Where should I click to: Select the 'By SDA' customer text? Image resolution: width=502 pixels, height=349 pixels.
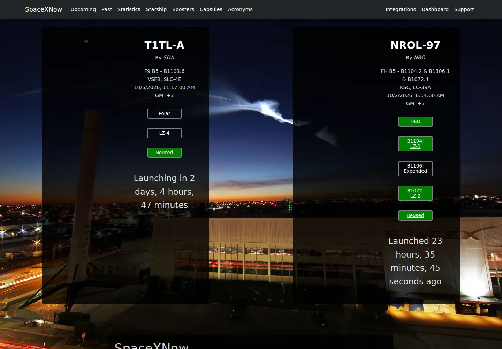pos(164,58)
